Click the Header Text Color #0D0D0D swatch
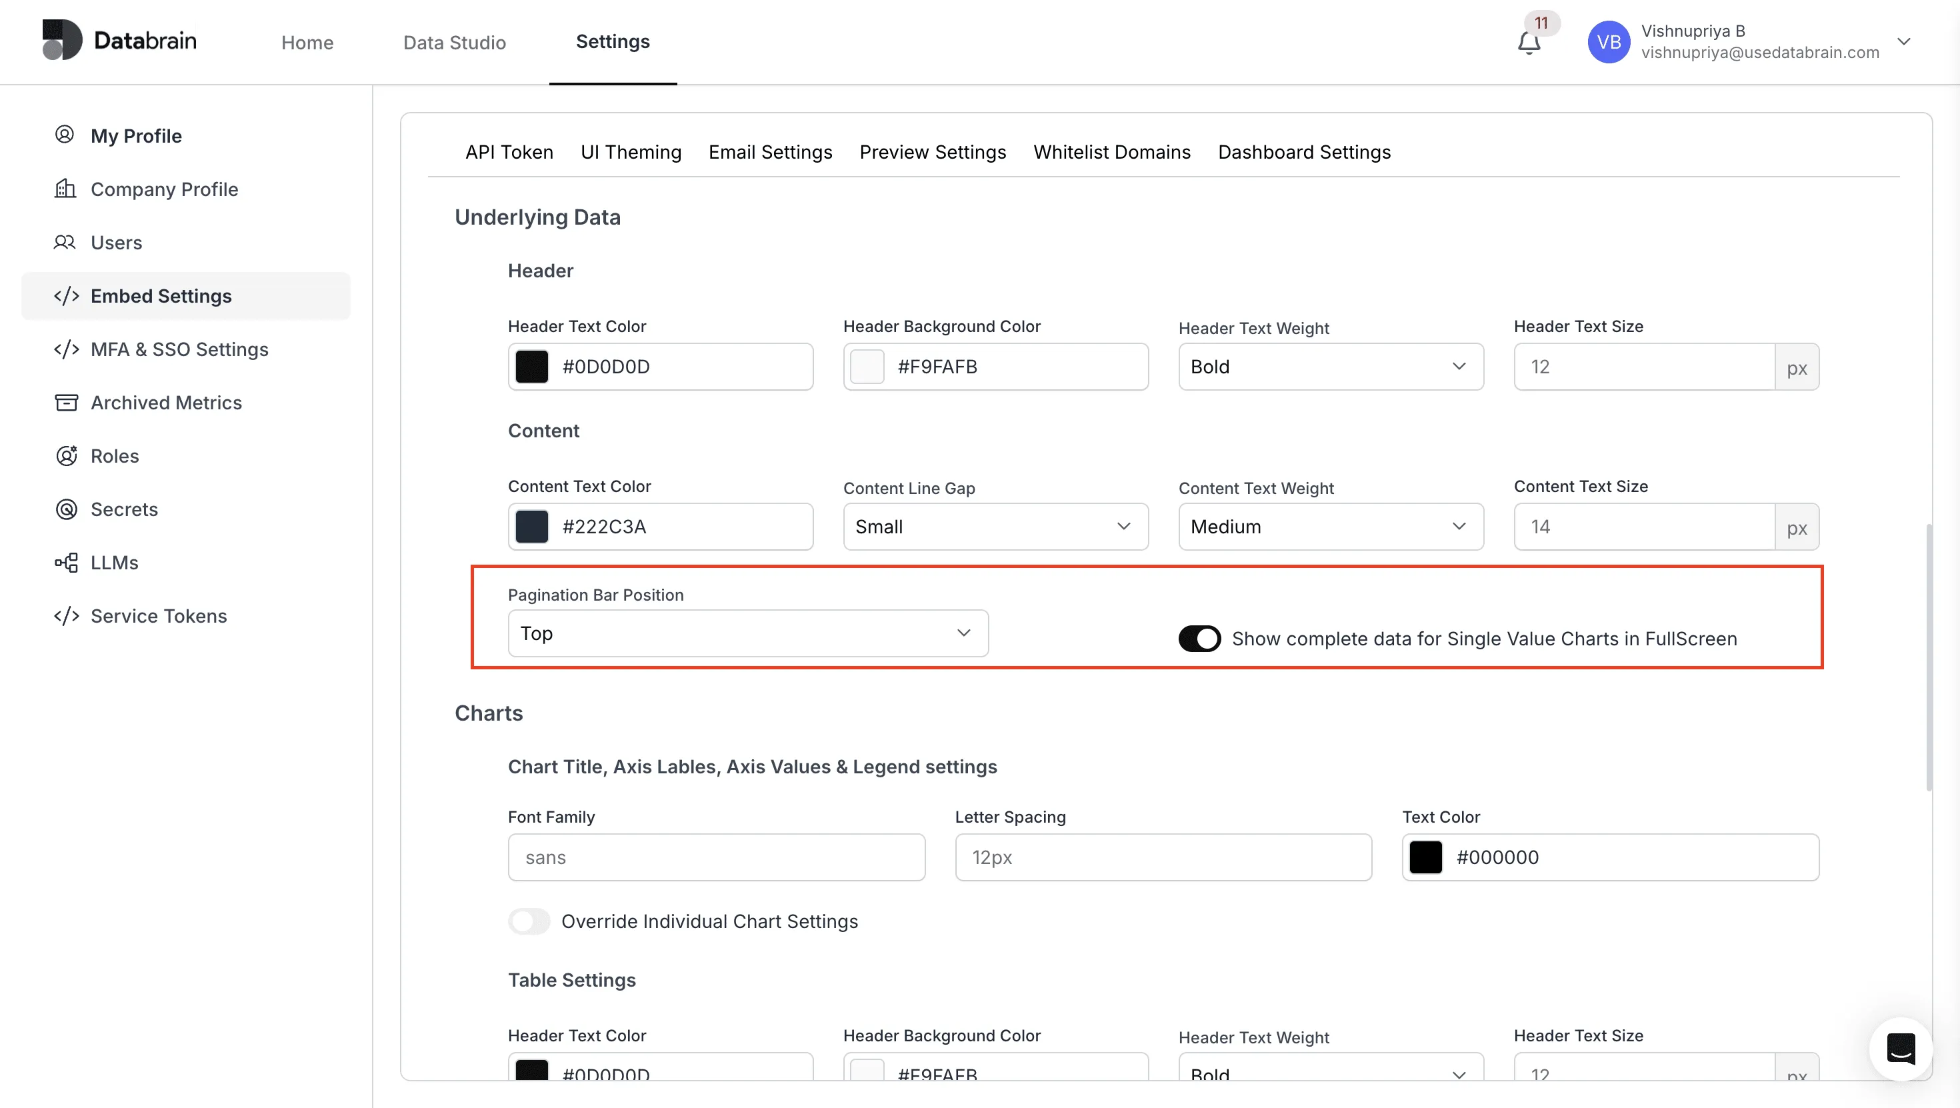 pos(532,367)
